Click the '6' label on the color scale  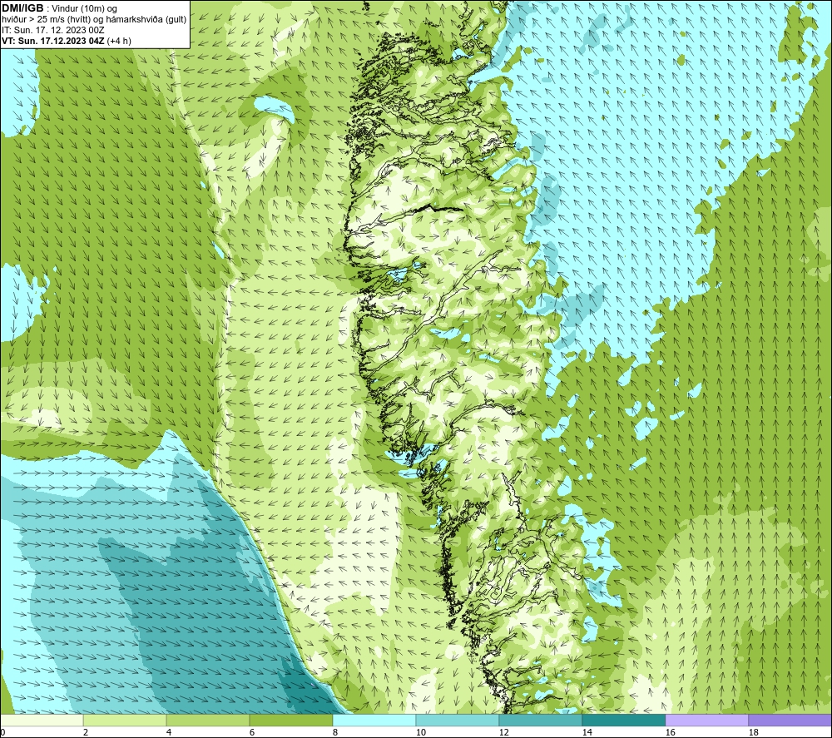point(252,733)
